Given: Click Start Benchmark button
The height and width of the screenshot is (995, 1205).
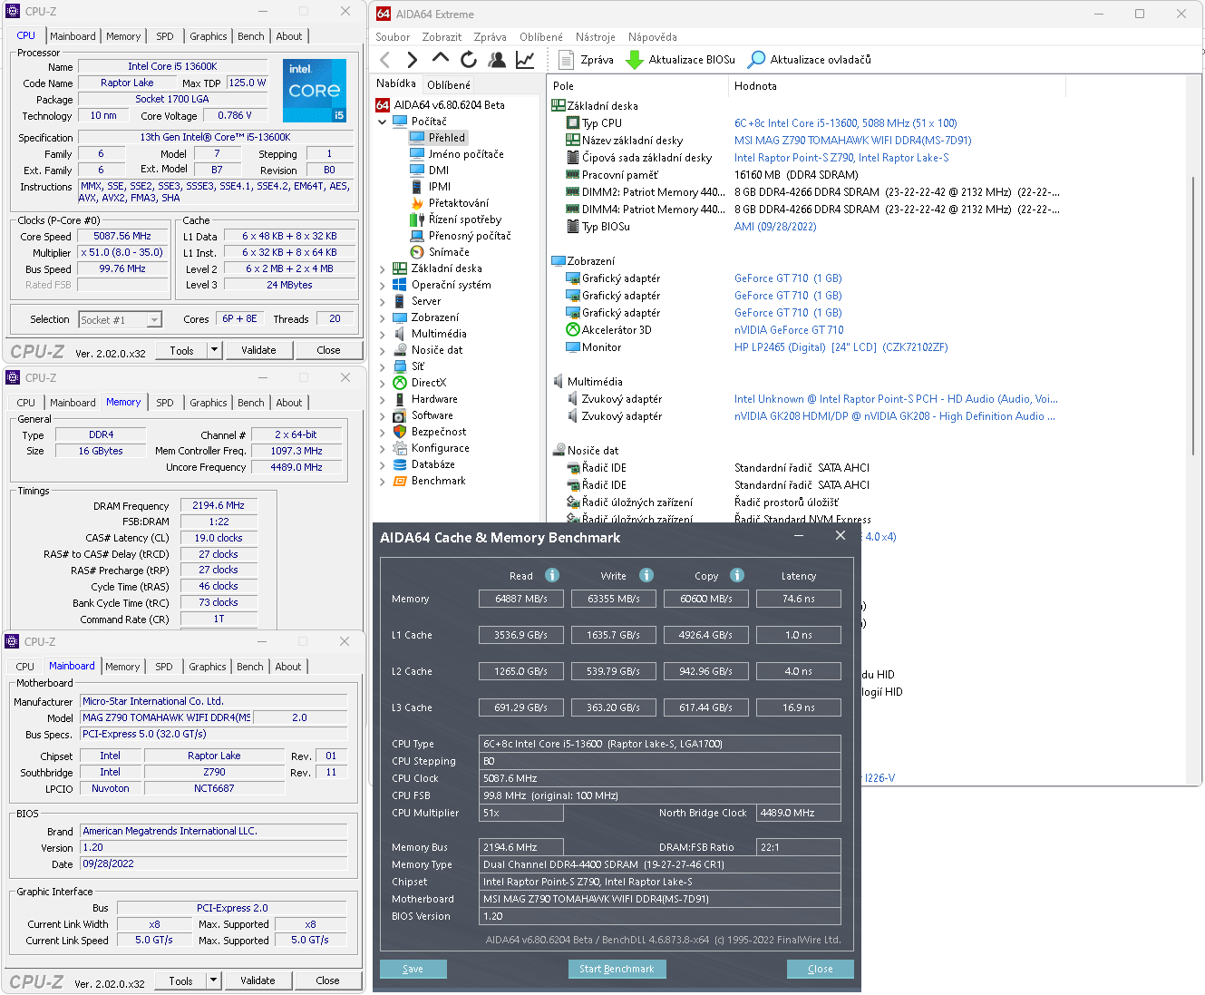Looking at the screenshot, I should coord(617,969).
